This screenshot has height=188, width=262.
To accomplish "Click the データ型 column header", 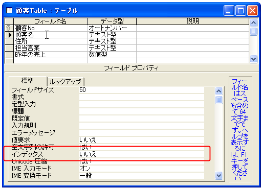I will pyautogui.click(x=112, y=21).
